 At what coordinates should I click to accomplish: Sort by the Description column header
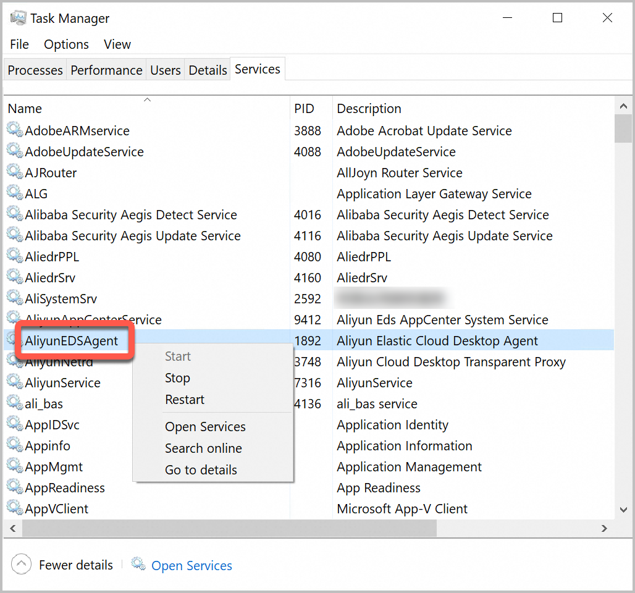(x=473, y=108)
